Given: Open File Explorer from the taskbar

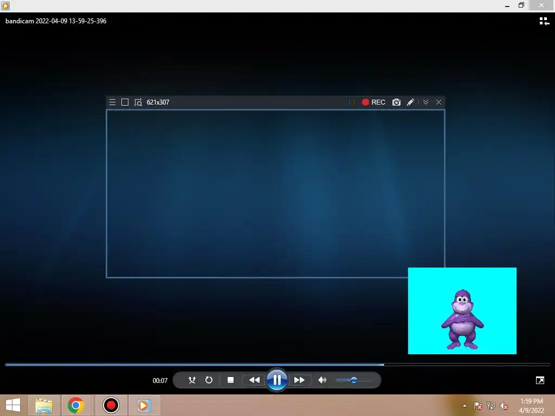Looking at the screenshot, I should click(x=44, y=405).
